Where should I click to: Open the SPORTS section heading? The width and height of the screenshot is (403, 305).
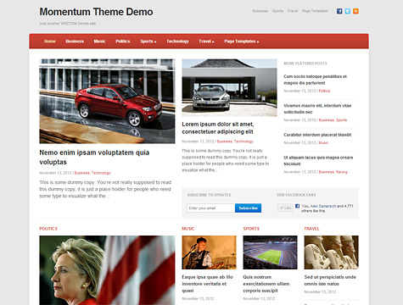[251, 229]
